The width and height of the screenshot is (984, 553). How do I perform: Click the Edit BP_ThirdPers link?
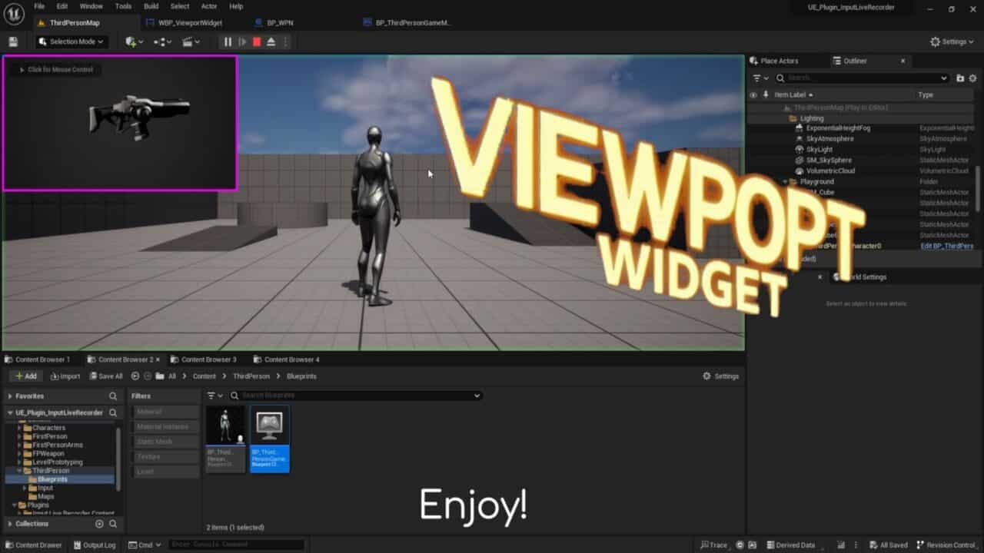(946, 246)
